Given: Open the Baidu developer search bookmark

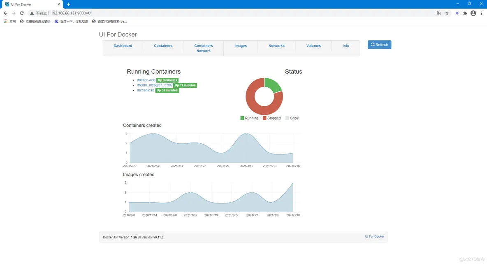Looking at the screenshot, I should (x=109, y=21).
